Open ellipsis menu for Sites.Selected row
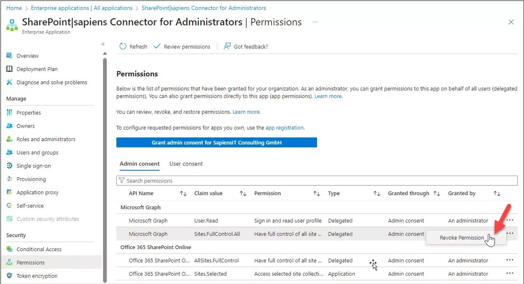The height and width of the screenshot is (284, 524). tap(510, 273)
